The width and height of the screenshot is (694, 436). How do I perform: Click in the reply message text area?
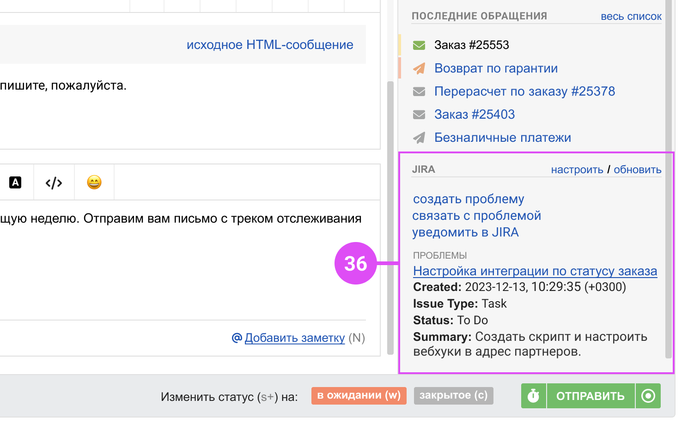click(x=185, y=268)
